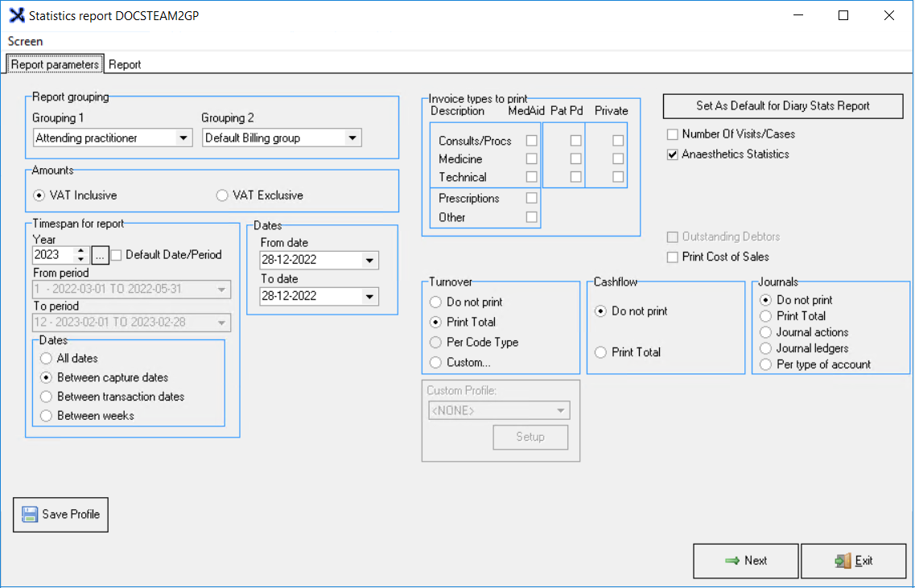
Task: Click the green arrow Next button
Action: (x=745, y=561)
